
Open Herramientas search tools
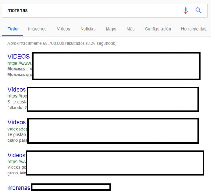[x=193, y=29]
